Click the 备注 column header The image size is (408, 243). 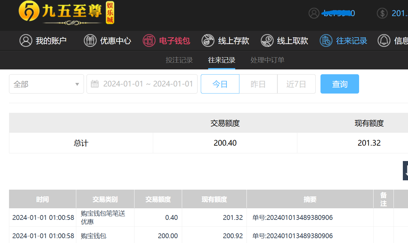(x=384, y=199)
